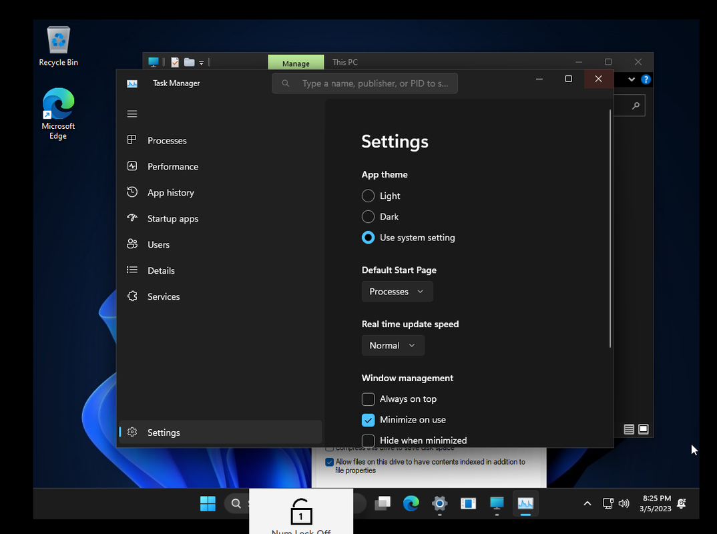
Task: Click the Task Manager taskbar icon
Action: tap(525, 504)
